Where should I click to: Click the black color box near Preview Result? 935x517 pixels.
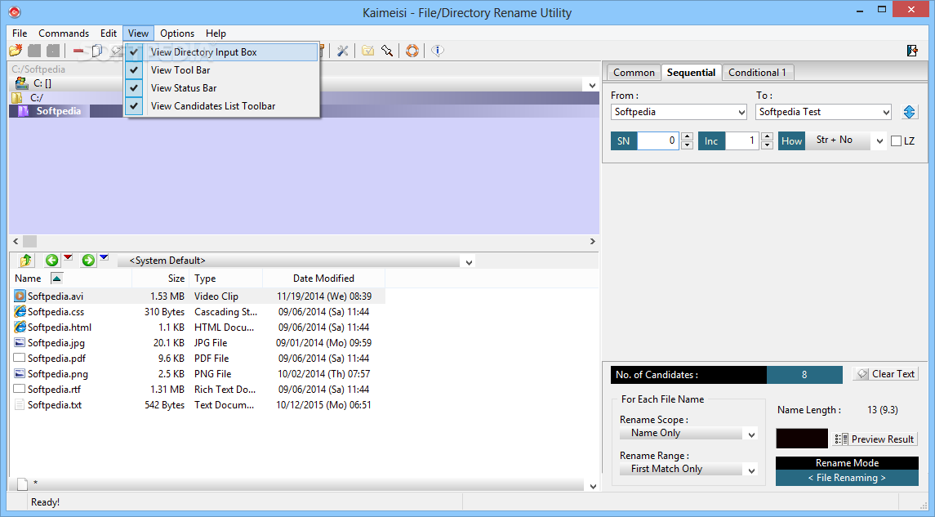tap(802, 439)
